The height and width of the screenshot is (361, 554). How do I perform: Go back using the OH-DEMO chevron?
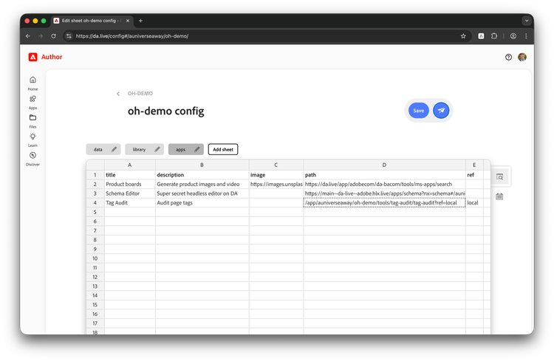(x=118, y=94)
